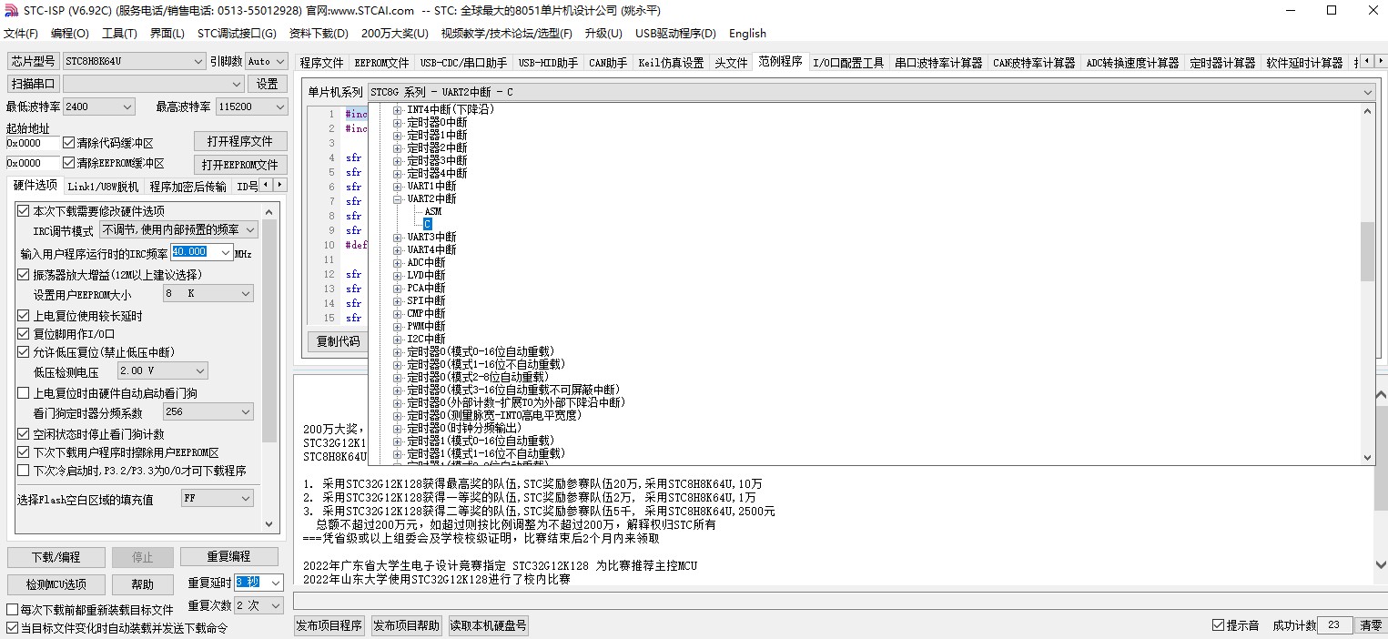The image size is (1388, 639).
Task: Enable 每次下载前都重新装载目标文件
Action: pos(13,610)
